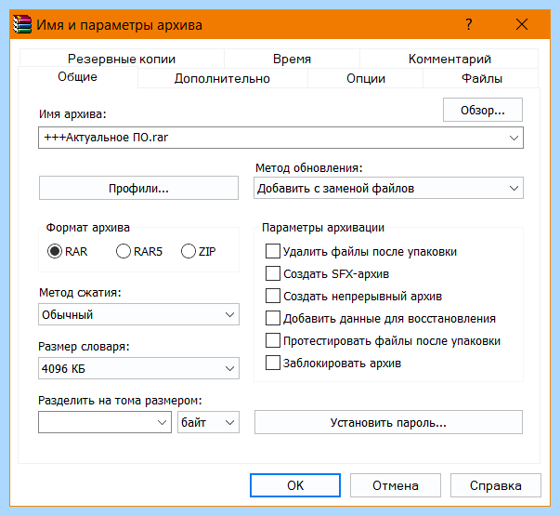Click the WinRAR books icon in title bar
Image resolution: width=560 pixels, height=516 pixels.
point(22,25)
